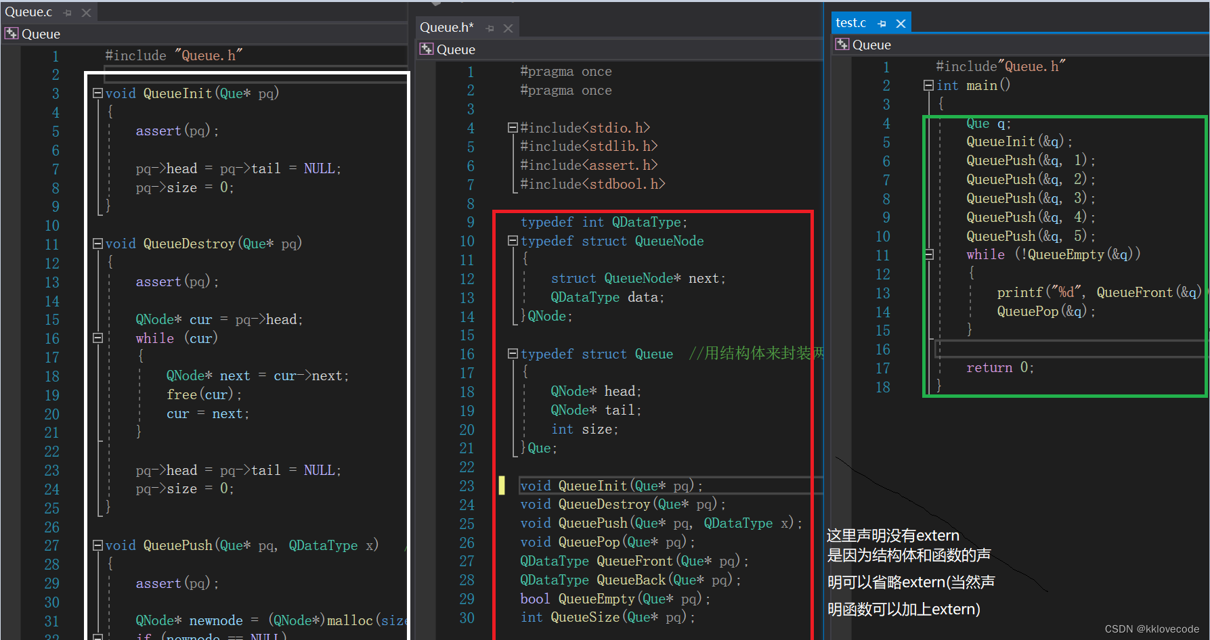
Task: Collapse the struct QueueNode definition in Queue.h
Action: [513, 241]
